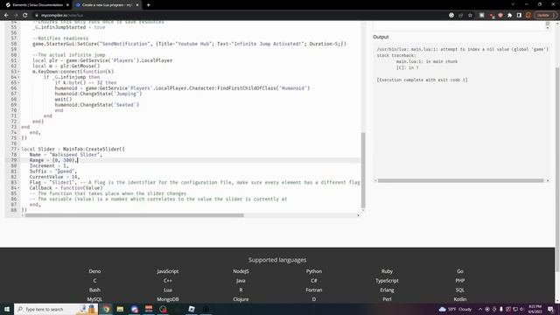Open the Windows Start menu
The image size is (560, 315).
[x=7, y=309]
